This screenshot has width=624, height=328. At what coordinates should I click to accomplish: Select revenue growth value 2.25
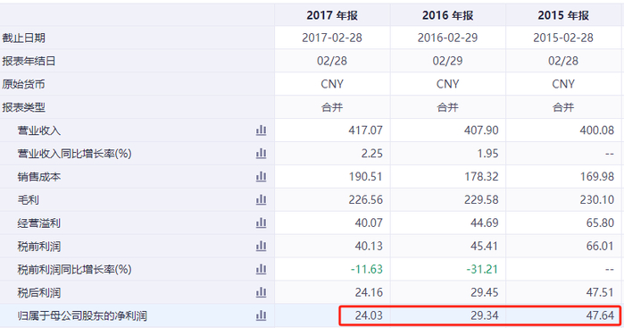tap(371, 154)
